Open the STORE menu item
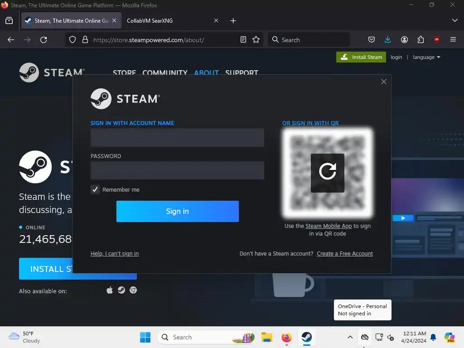 pos(124,72)
